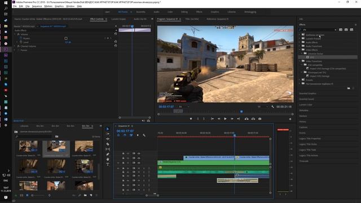361x203 pixels.
Task: Switch to the Lumetri Scopes tab
Action: [118, 19]
